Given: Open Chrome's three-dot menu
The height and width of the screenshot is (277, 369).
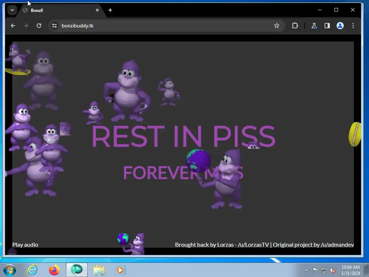Looking at the screenshot, I should pos(353,26).
